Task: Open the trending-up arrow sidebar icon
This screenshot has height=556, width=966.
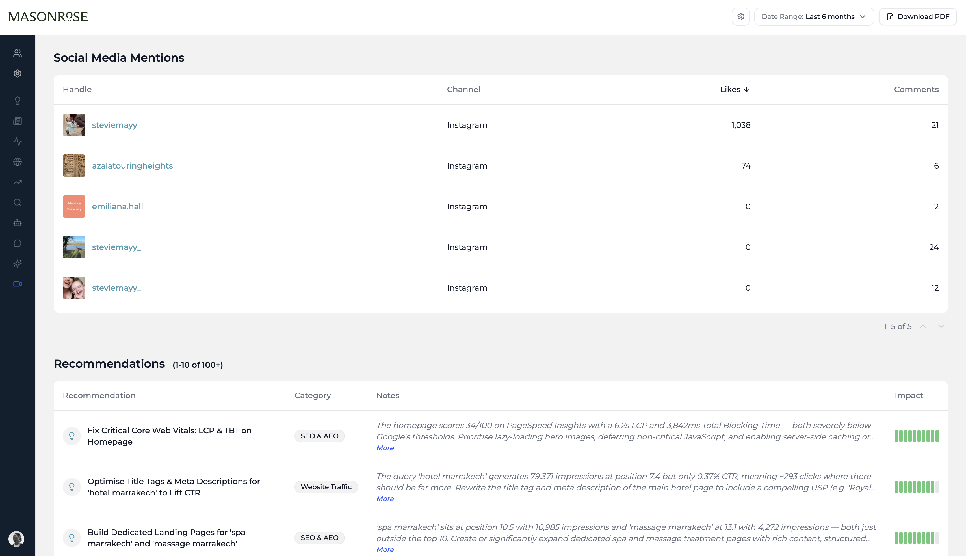Action: 18,182
